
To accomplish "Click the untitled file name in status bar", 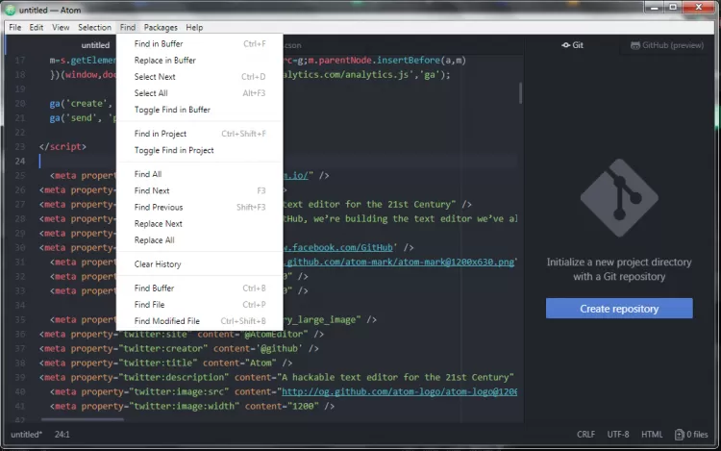I will [x=26, y=435].
